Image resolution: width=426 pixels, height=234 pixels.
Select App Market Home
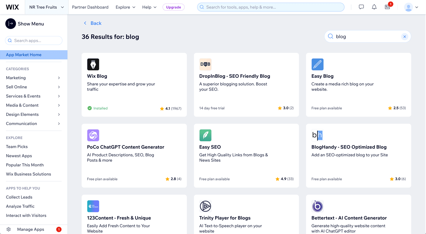tap(34, 55)
